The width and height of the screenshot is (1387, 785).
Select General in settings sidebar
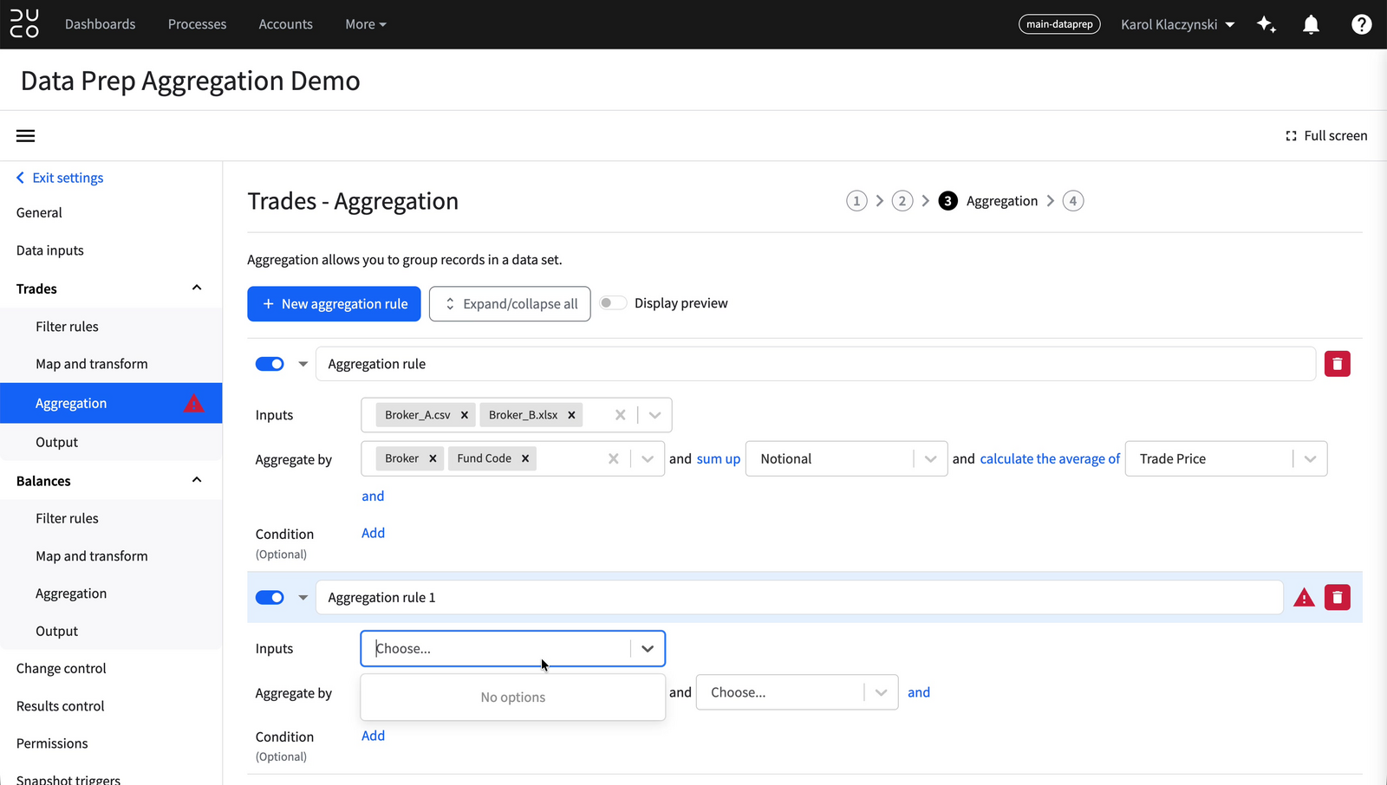(39, 212)
